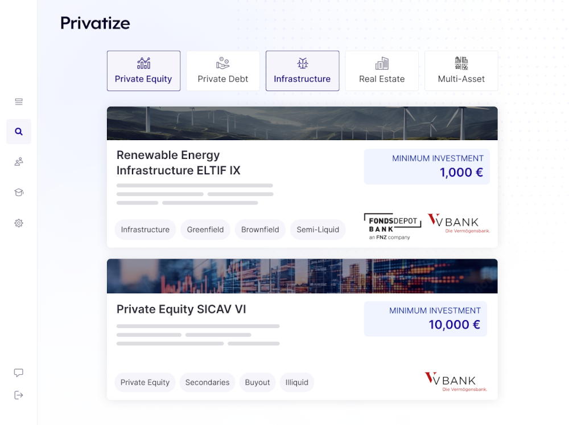This screenshot has height=425, width=569.
Task: Select the Infrastructure bridge icon
Action: (x=302, y=63)
